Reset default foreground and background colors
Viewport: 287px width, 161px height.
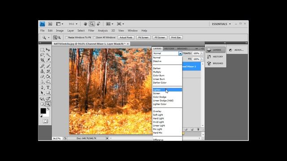coord(41,116)
